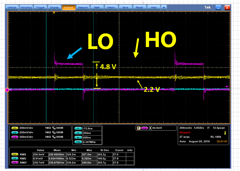The height and width of the screenshot is (171, 240).
Task: Click the C3 trigger source badge
Action: coord(144,128)
